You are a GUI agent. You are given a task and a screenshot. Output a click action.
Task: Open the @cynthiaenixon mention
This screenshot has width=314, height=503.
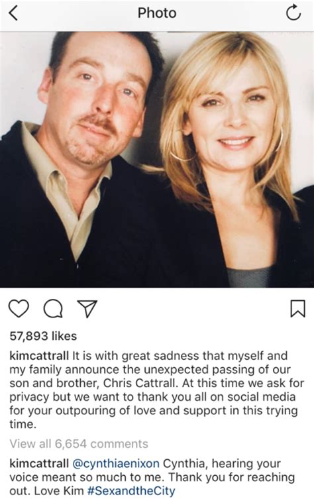click(x=116, y=463)
